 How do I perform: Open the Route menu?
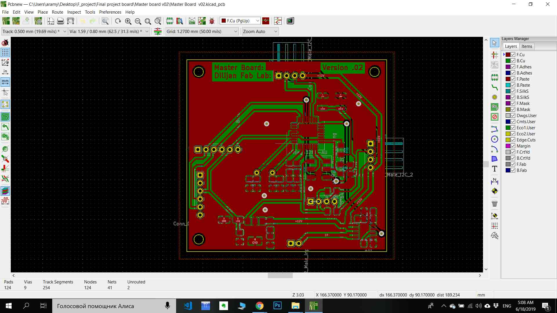57,12
